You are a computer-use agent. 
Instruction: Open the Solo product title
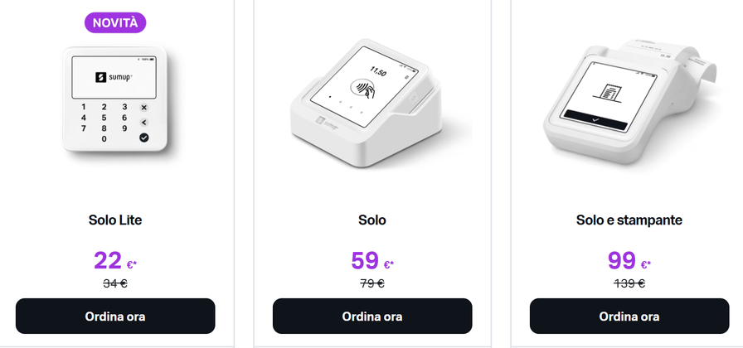372,220
